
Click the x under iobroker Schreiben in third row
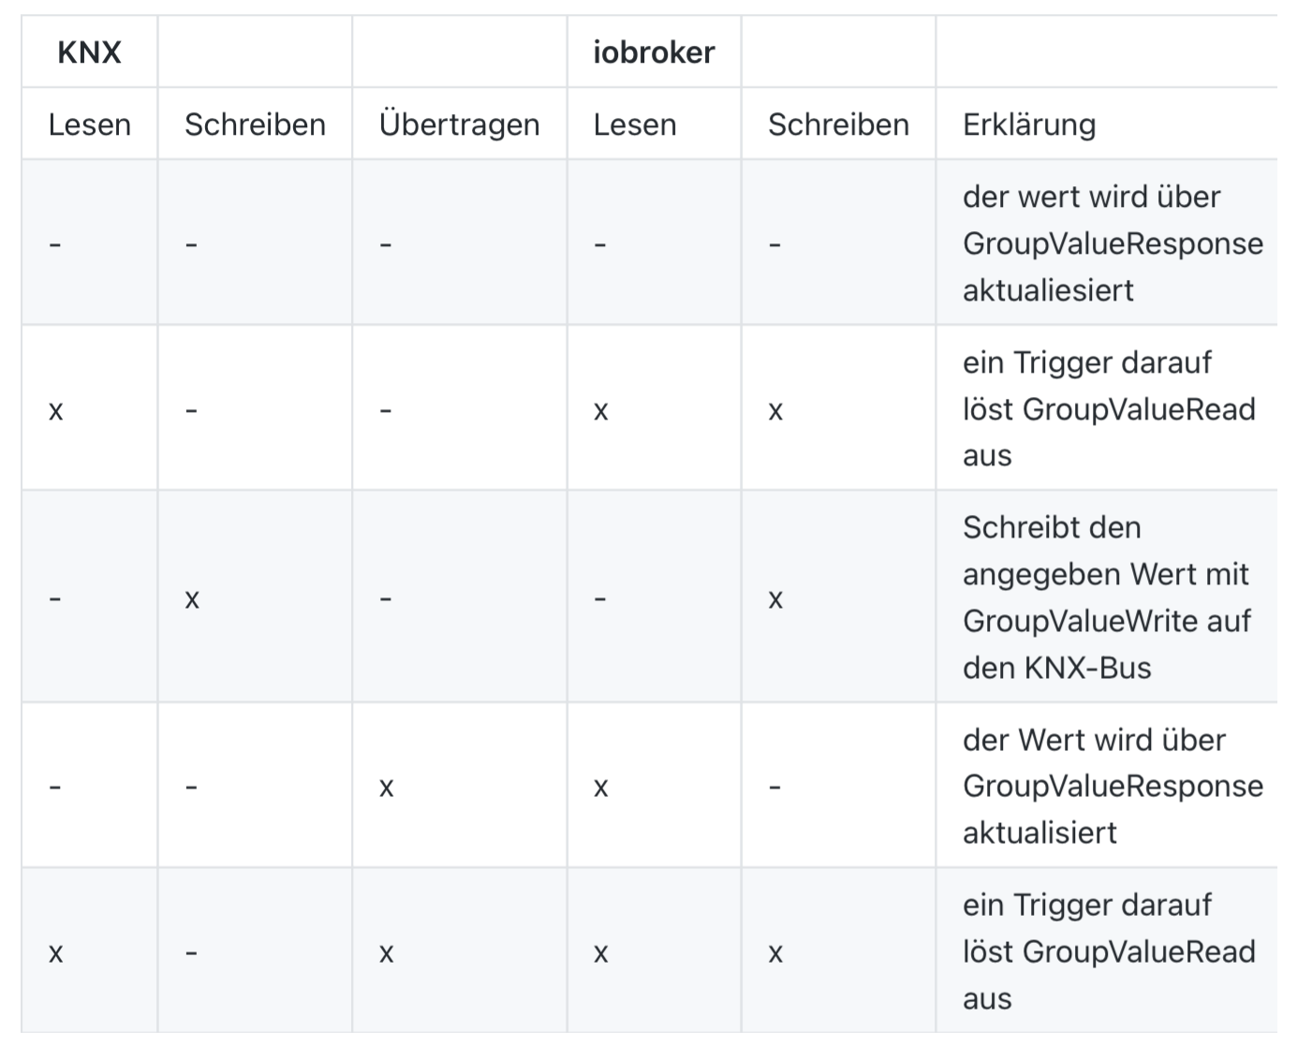[775, 599]
